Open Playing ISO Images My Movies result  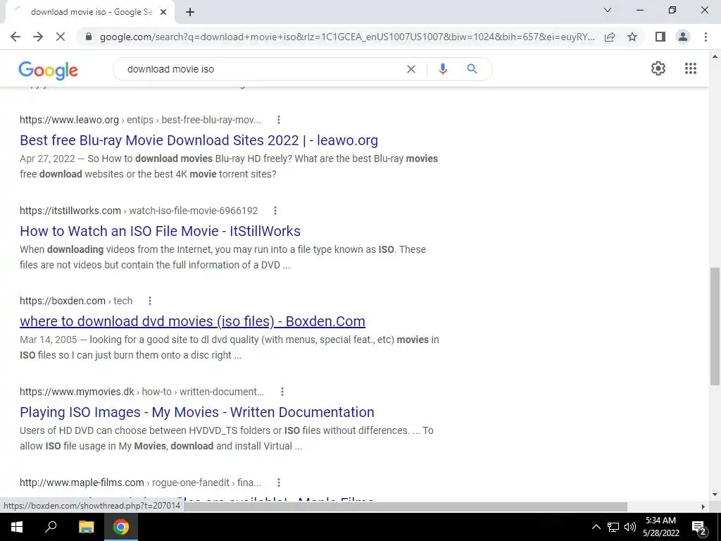click(197, 412)
